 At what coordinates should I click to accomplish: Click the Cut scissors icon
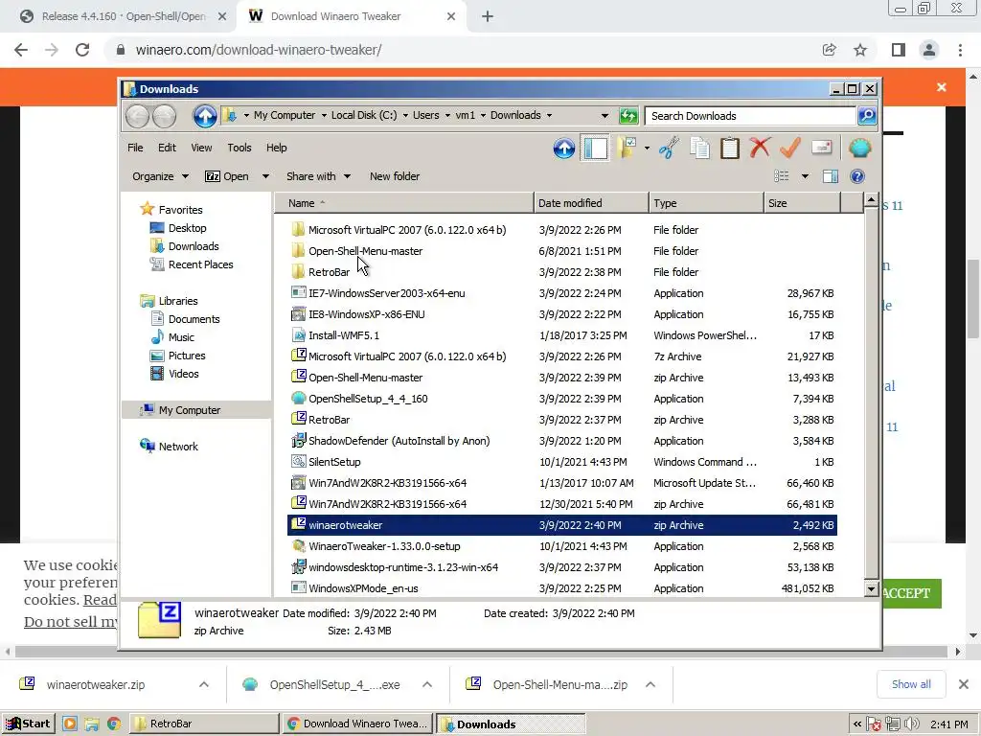(x=669, y=149)
